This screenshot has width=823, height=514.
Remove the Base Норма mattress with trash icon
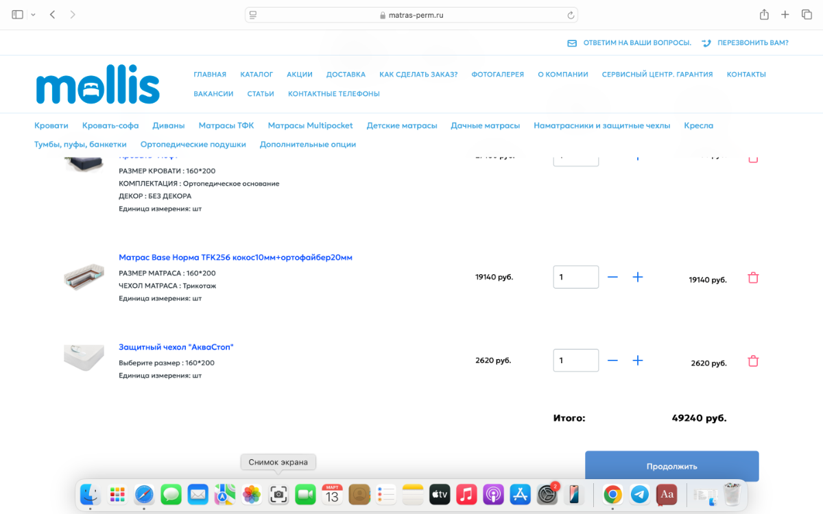pyautogui.click(x=753, y=278)
